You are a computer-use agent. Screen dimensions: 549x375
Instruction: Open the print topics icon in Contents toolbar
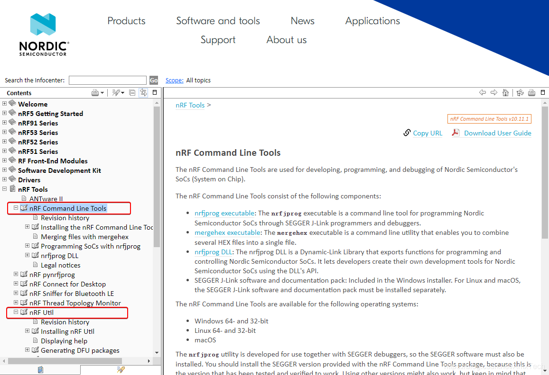(95, 93)
